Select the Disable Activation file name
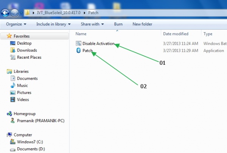Screen dimensions: 227x153 click(x=98, y=44)
